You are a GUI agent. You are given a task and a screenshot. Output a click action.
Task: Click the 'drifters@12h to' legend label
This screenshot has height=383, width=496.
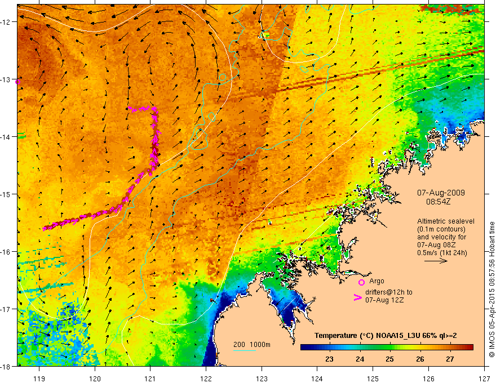point(389,292)
